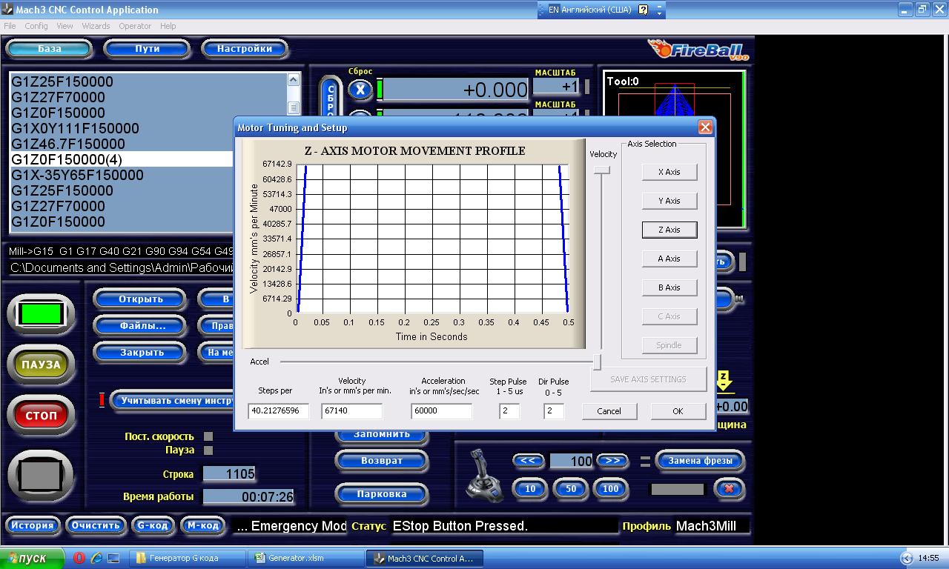Click OK in Motor Tuning dialog
Viewport: 949px width, 569px height.
point(678,411)
